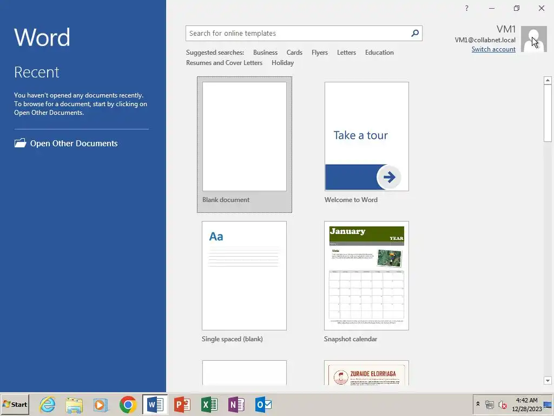This screenshot has width=554, height=416.
Task: Open the Help question mark
Action: coord(467,8)
